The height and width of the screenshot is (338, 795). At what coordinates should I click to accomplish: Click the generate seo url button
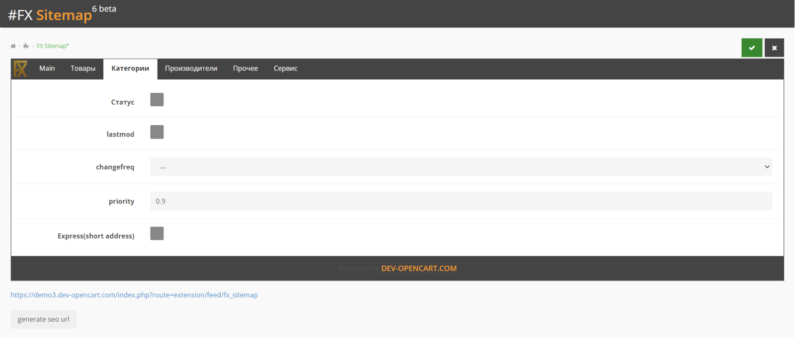[x=44, y=319]
